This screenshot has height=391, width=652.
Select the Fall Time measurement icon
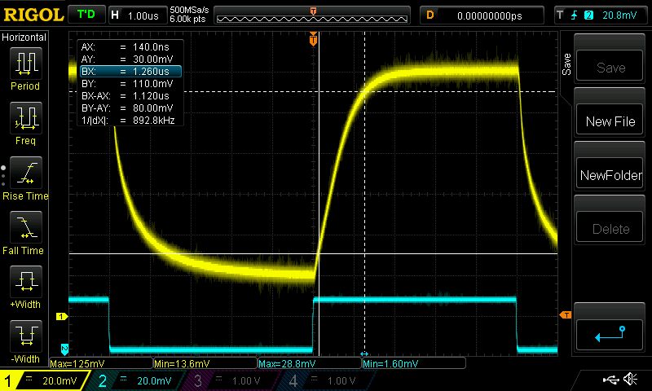click(x=26, y=227)
